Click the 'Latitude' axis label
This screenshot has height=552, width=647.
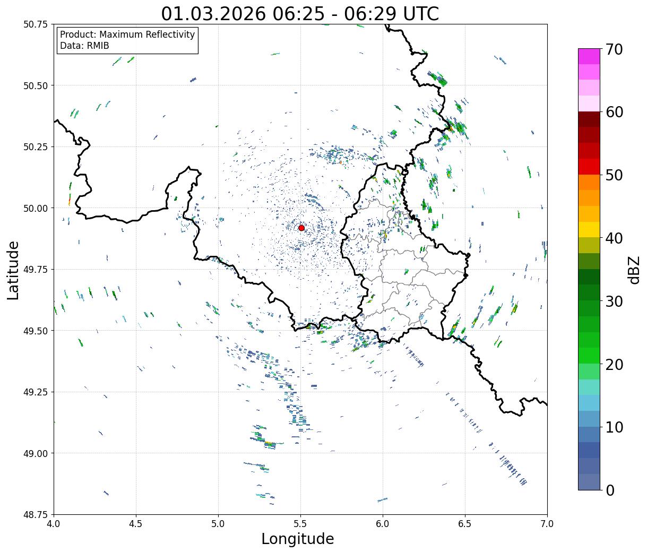tap(13, 270)
